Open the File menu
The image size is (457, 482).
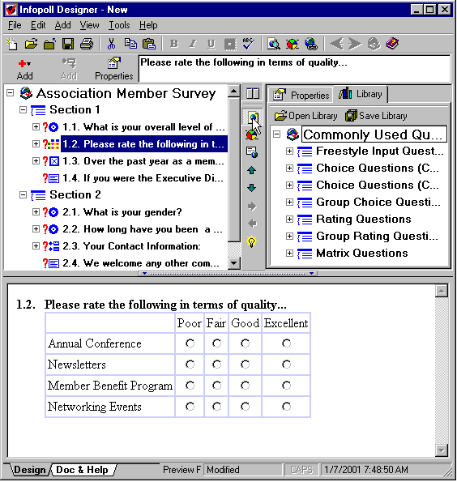[15, 25]
